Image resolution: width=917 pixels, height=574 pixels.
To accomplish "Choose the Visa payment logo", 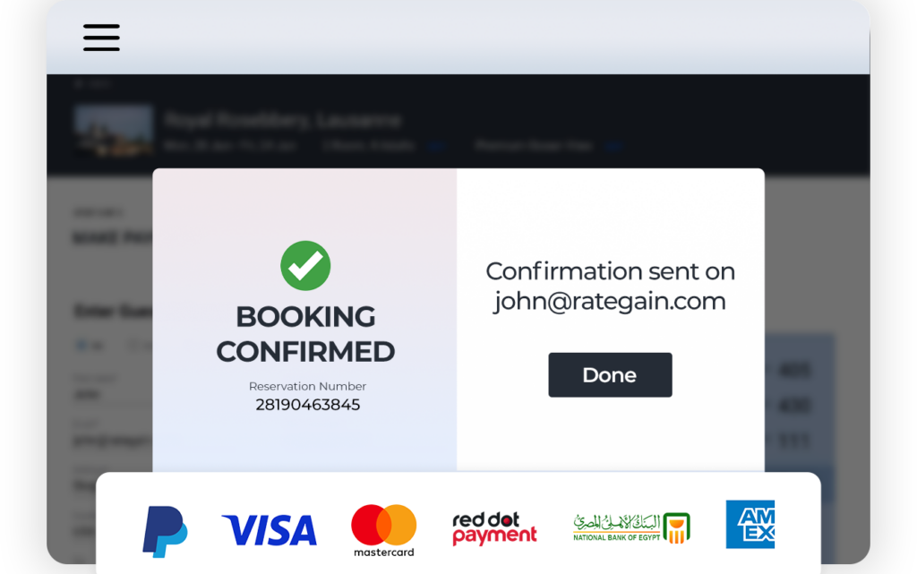I will pos(269,530).
